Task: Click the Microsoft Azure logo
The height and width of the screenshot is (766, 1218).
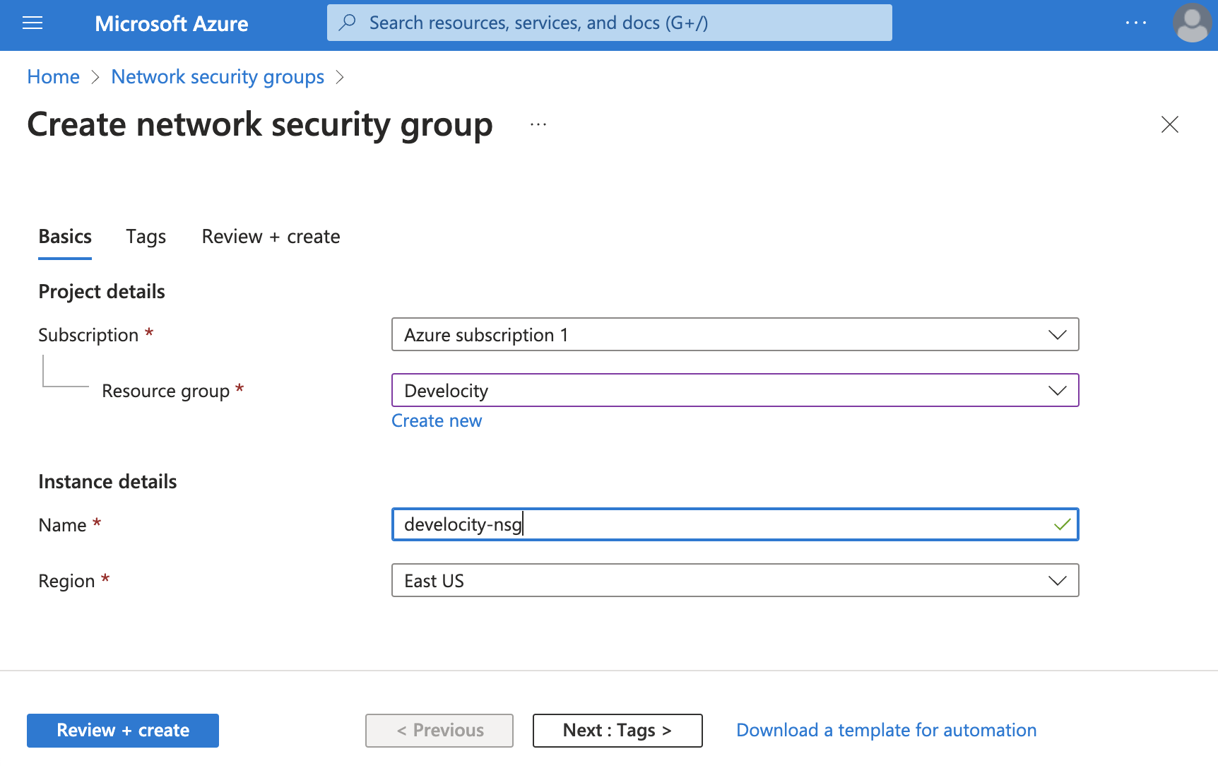Action: coord(171,23)
